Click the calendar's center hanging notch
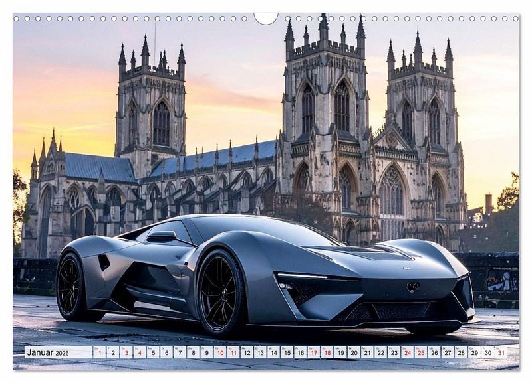The image size is (532, 383). 266,18
